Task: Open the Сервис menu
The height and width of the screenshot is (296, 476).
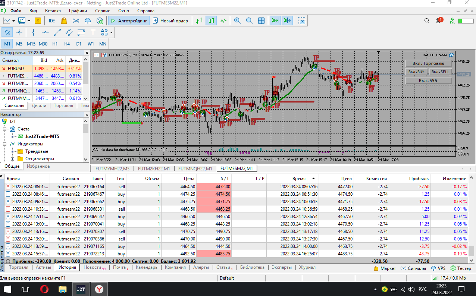Action: point(102,11)
